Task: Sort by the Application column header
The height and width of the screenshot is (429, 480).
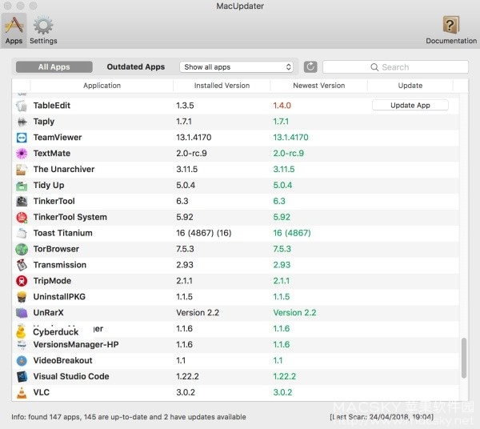Action: 102,86
